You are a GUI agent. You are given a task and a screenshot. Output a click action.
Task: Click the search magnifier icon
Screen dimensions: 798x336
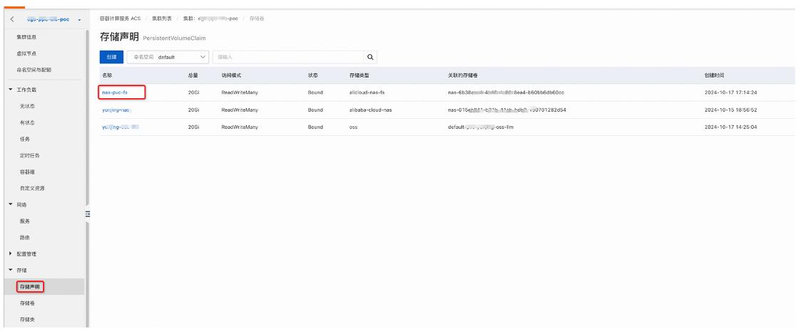tap(370, 57)
